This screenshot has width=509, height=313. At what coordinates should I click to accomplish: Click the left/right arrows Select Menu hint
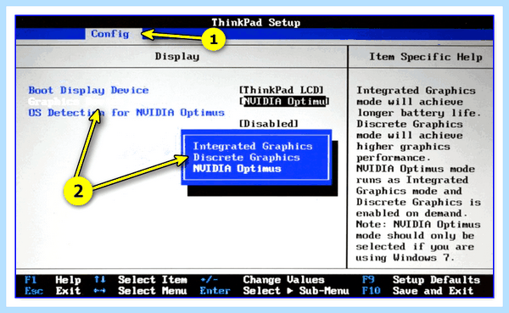click(141, 291)
